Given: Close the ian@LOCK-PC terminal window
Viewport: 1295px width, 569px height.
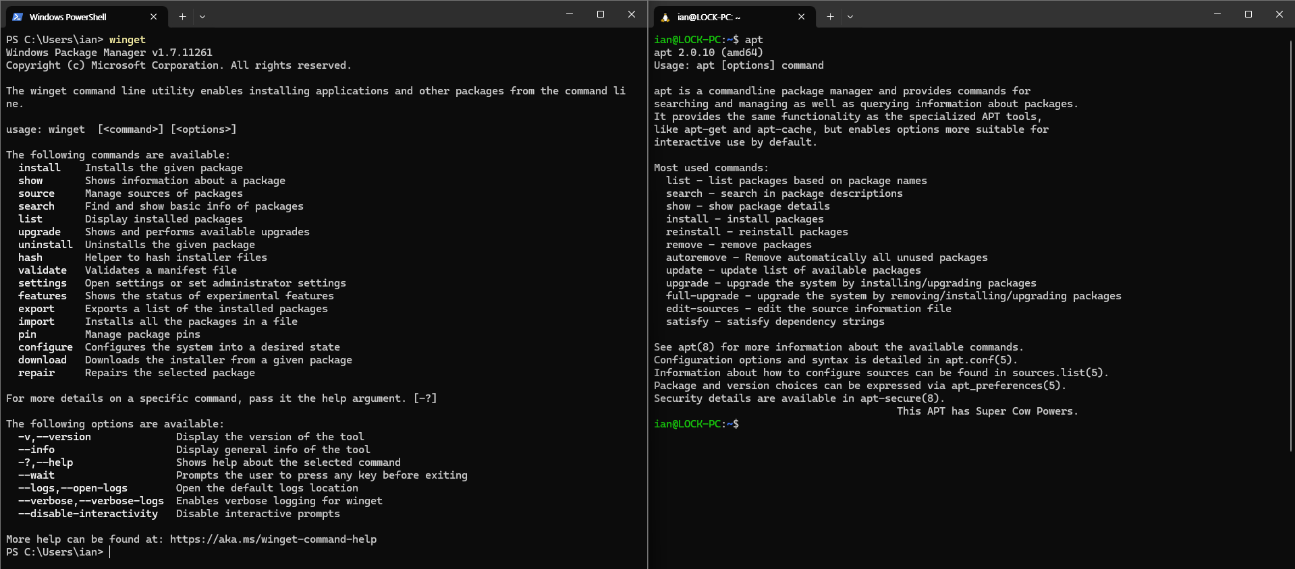Looking at the screenshot, I should (1279, 14).
